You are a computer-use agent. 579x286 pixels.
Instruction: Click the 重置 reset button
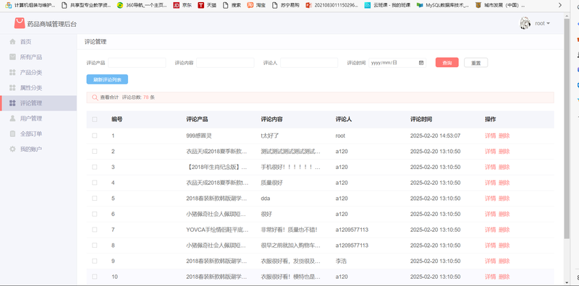point(476,63)
